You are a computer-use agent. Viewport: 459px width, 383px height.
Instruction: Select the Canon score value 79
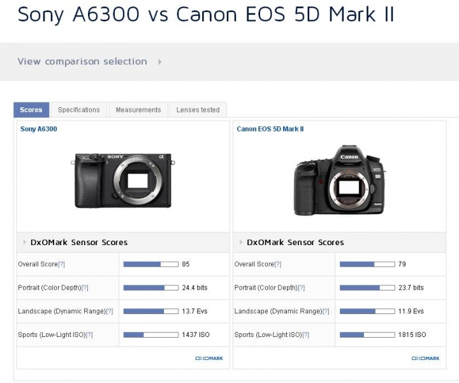(402, 264)
